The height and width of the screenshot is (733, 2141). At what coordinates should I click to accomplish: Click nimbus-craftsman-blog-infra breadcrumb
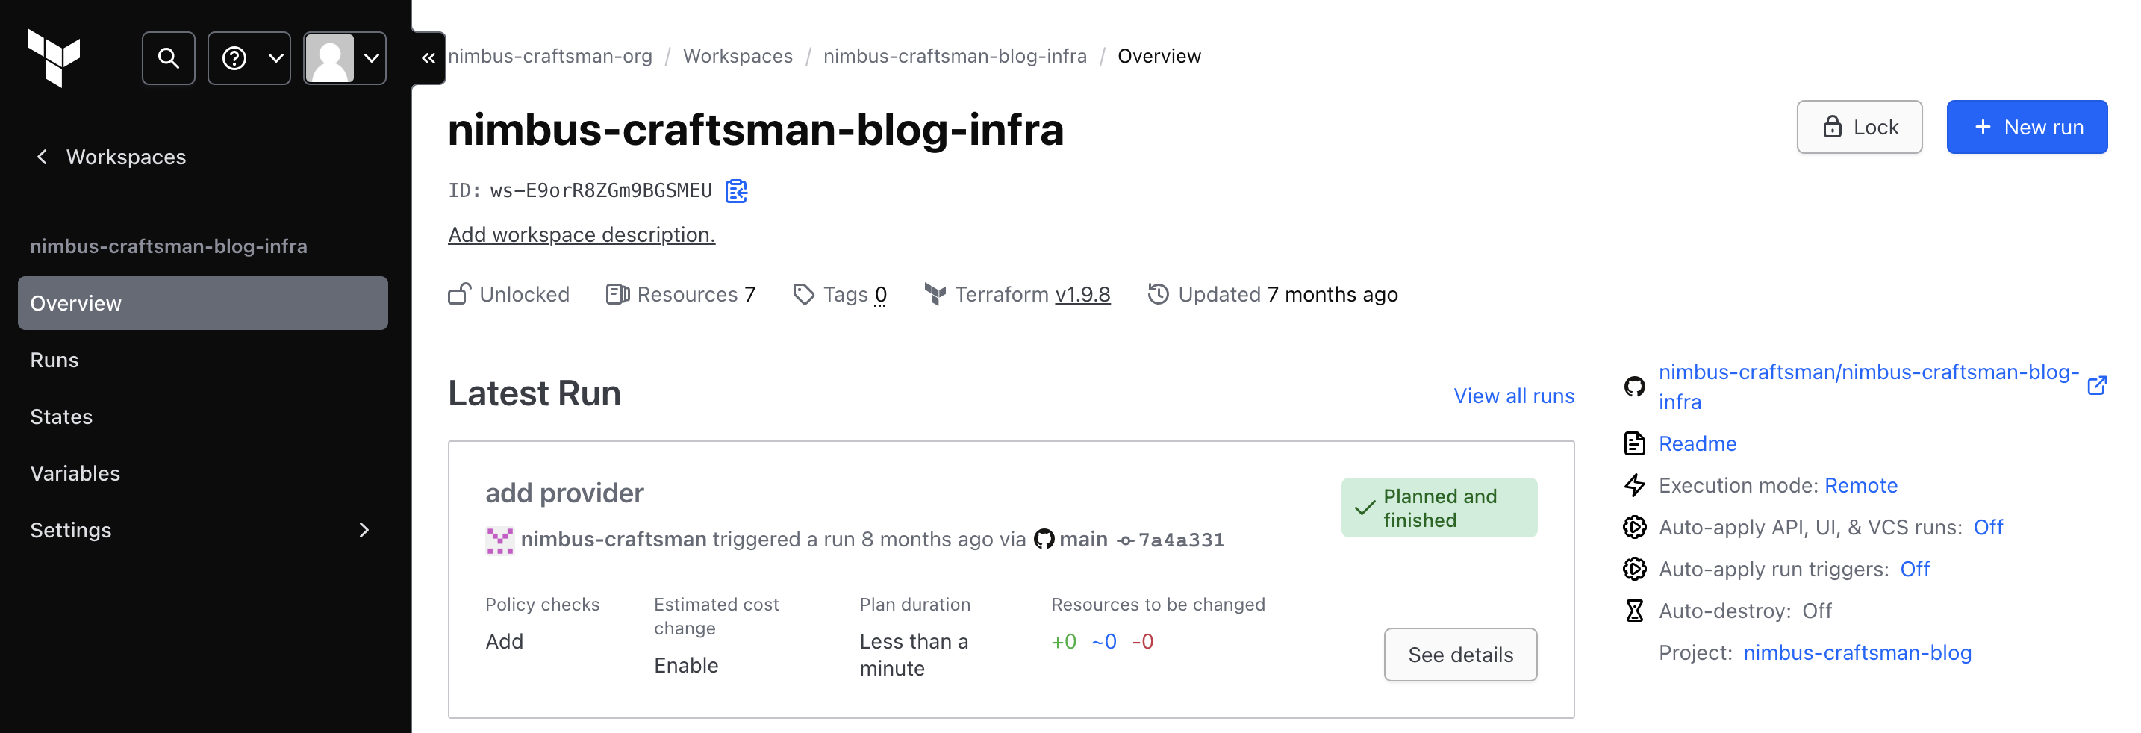point(955,57)
